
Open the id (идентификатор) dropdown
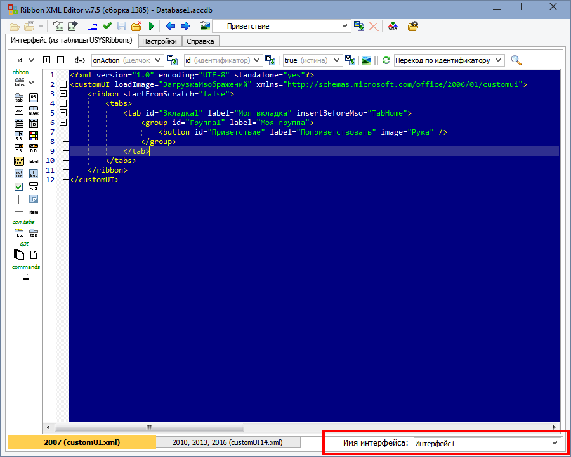pyautogui.click(x=257, y=60)
